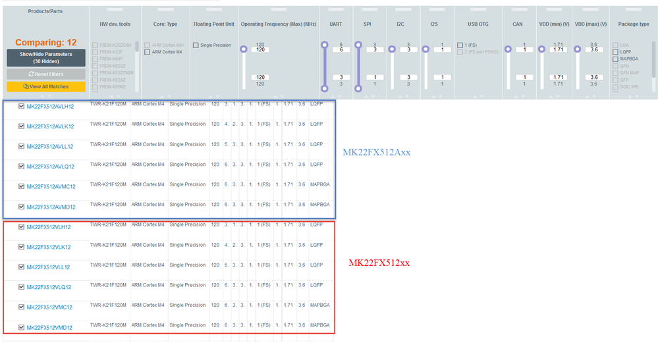
Task: Sort descending by UART column arrow
Action: coord(339,96)
